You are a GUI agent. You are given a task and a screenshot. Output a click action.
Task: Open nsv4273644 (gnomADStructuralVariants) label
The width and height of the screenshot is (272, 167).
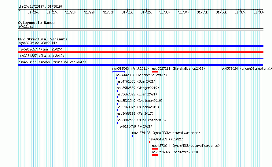pos(186,146)
